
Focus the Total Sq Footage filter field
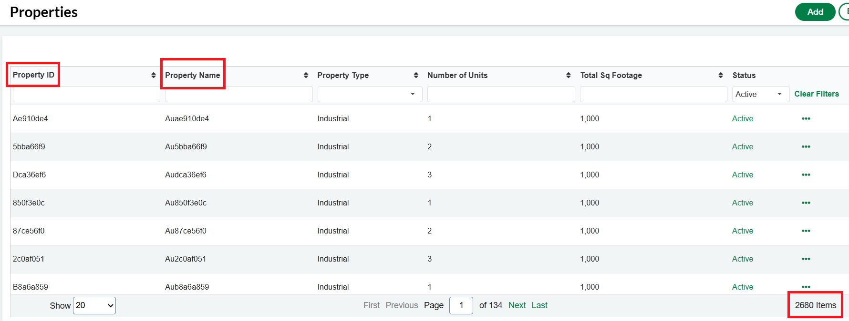coord(653,94)
